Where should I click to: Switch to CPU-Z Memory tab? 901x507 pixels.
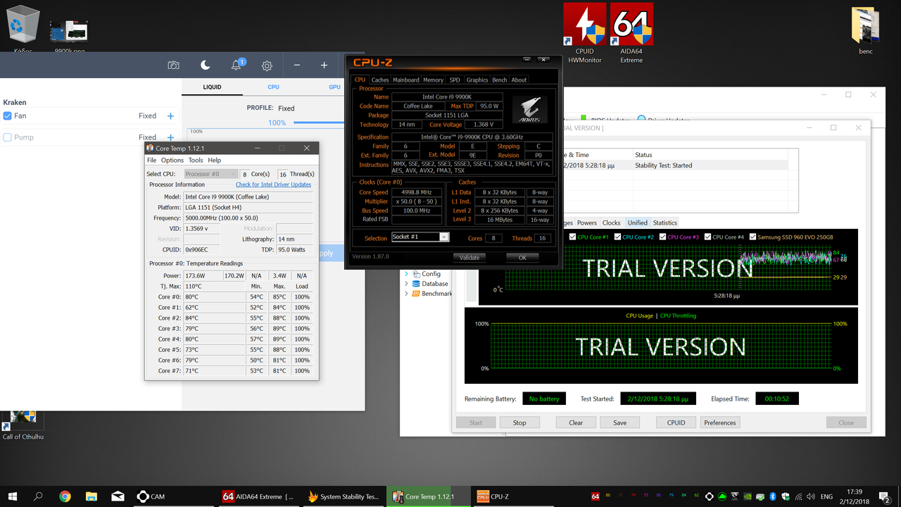tap(433, 80)
